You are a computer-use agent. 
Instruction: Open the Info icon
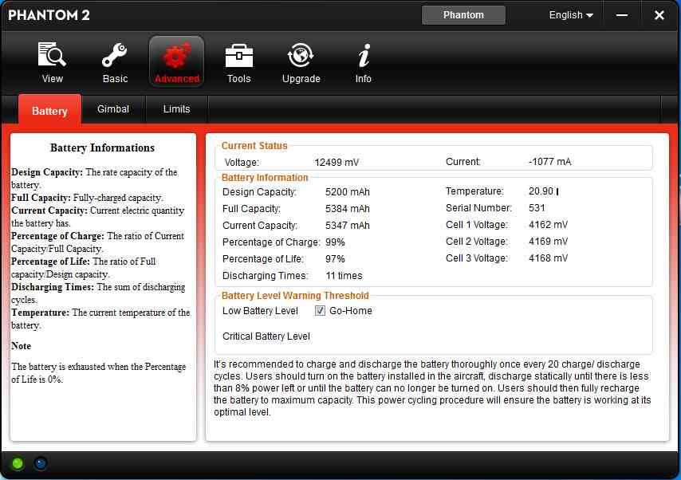tap(364, 56)
